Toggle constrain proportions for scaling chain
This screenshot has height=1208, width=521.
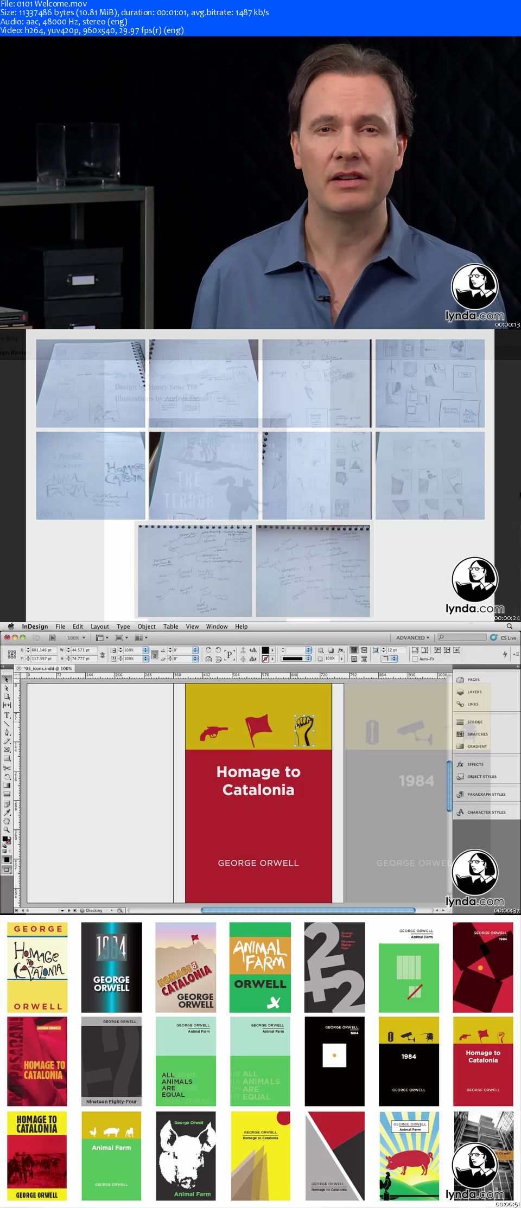click(155, 655)
